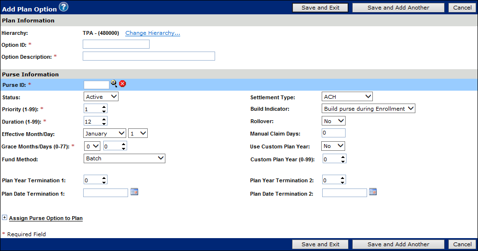
Task: Open the Status dropdown
Action: tap(101, 97)
